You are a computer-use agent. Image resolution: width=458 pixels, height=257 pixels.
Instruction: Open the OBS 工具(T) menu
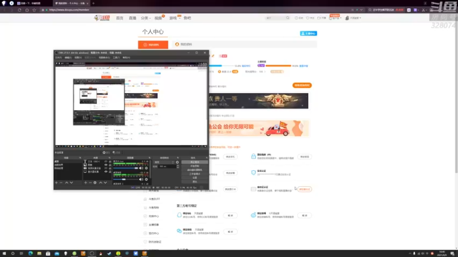tap(116, 58)
